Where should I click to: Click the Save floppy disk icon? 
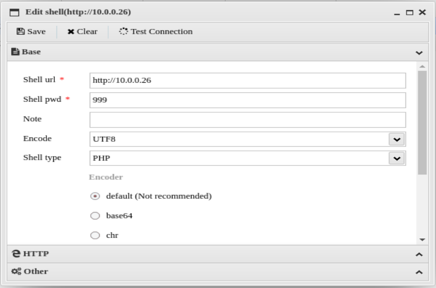(21, 32)
